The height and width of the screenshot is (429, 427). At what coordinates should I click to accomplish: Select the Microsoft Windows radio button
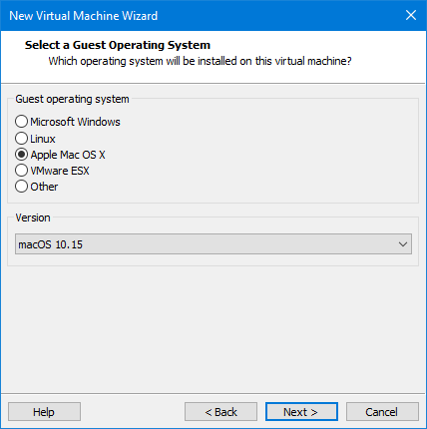click(21, 122)
